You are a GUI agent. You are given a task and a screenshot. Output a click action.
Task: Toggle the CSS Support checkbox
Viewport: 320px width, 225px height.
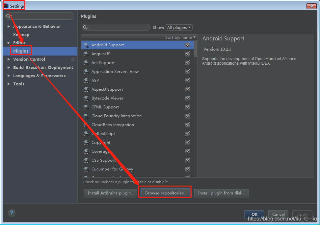[x=188, y=160]
